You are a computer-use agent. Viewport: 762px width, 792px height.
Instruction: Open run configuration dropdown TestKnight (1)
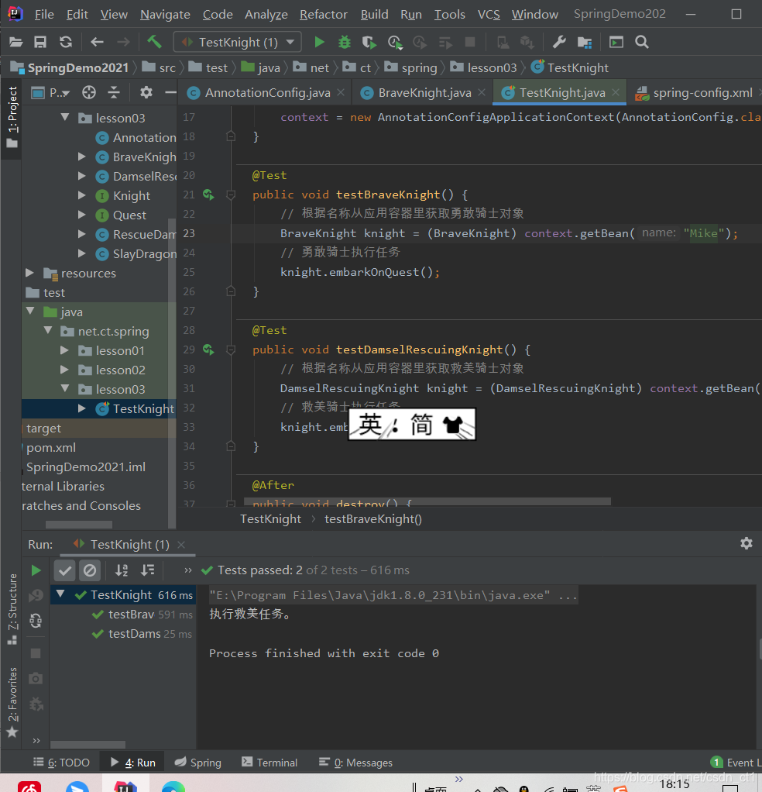click(237, 42)
